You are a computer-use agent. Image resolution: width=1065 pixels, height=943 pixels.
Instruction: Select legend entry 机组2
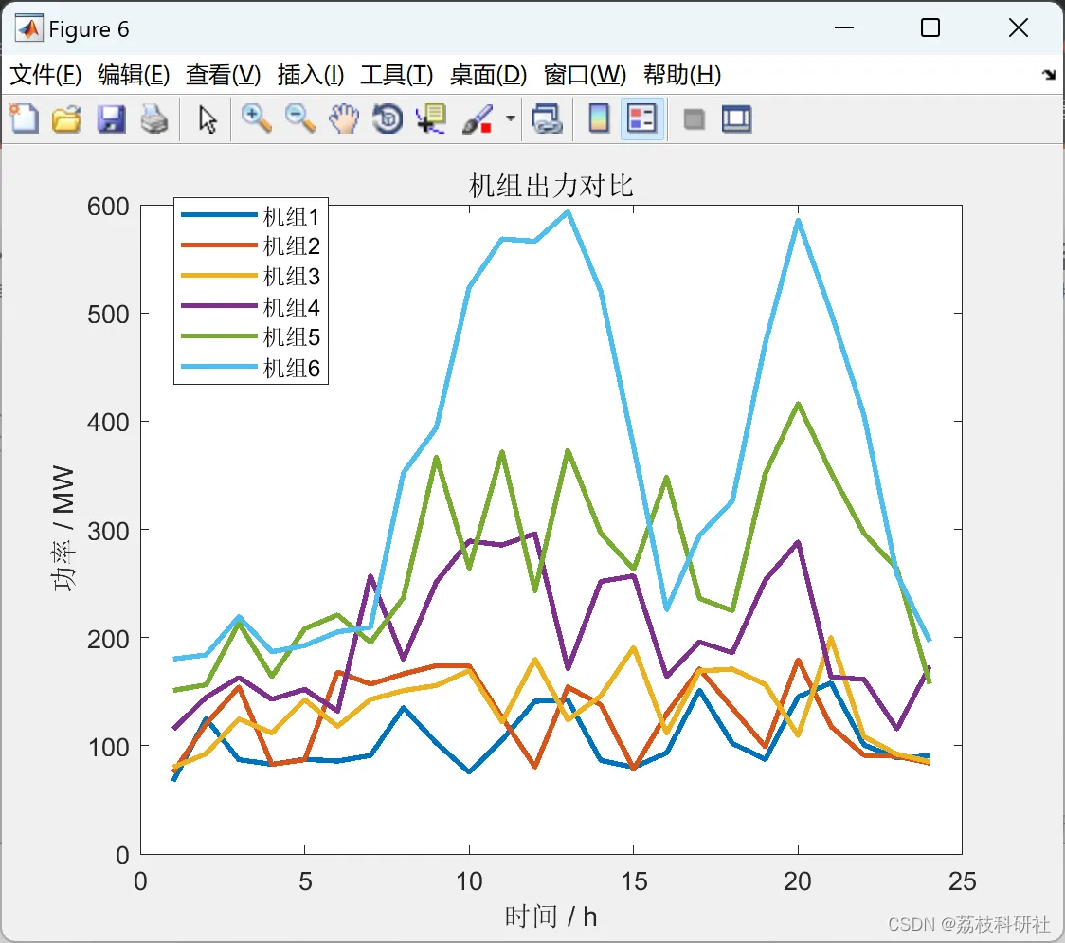[291, 246]
